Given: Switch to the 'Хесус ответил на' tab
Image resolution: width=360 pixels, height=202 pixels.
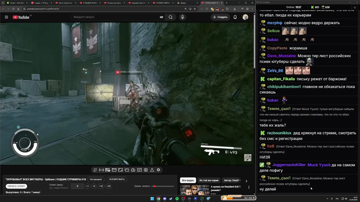Looking at the screenshot, I should pyautogui.click(x=65, y=3).
